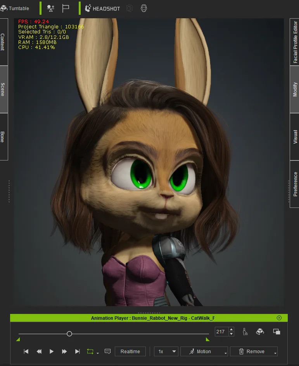Screen dimensions: 299x366
Task: Click the FPS : 49.24 readout
Action: pyautogui.click(x=34, y=22)
